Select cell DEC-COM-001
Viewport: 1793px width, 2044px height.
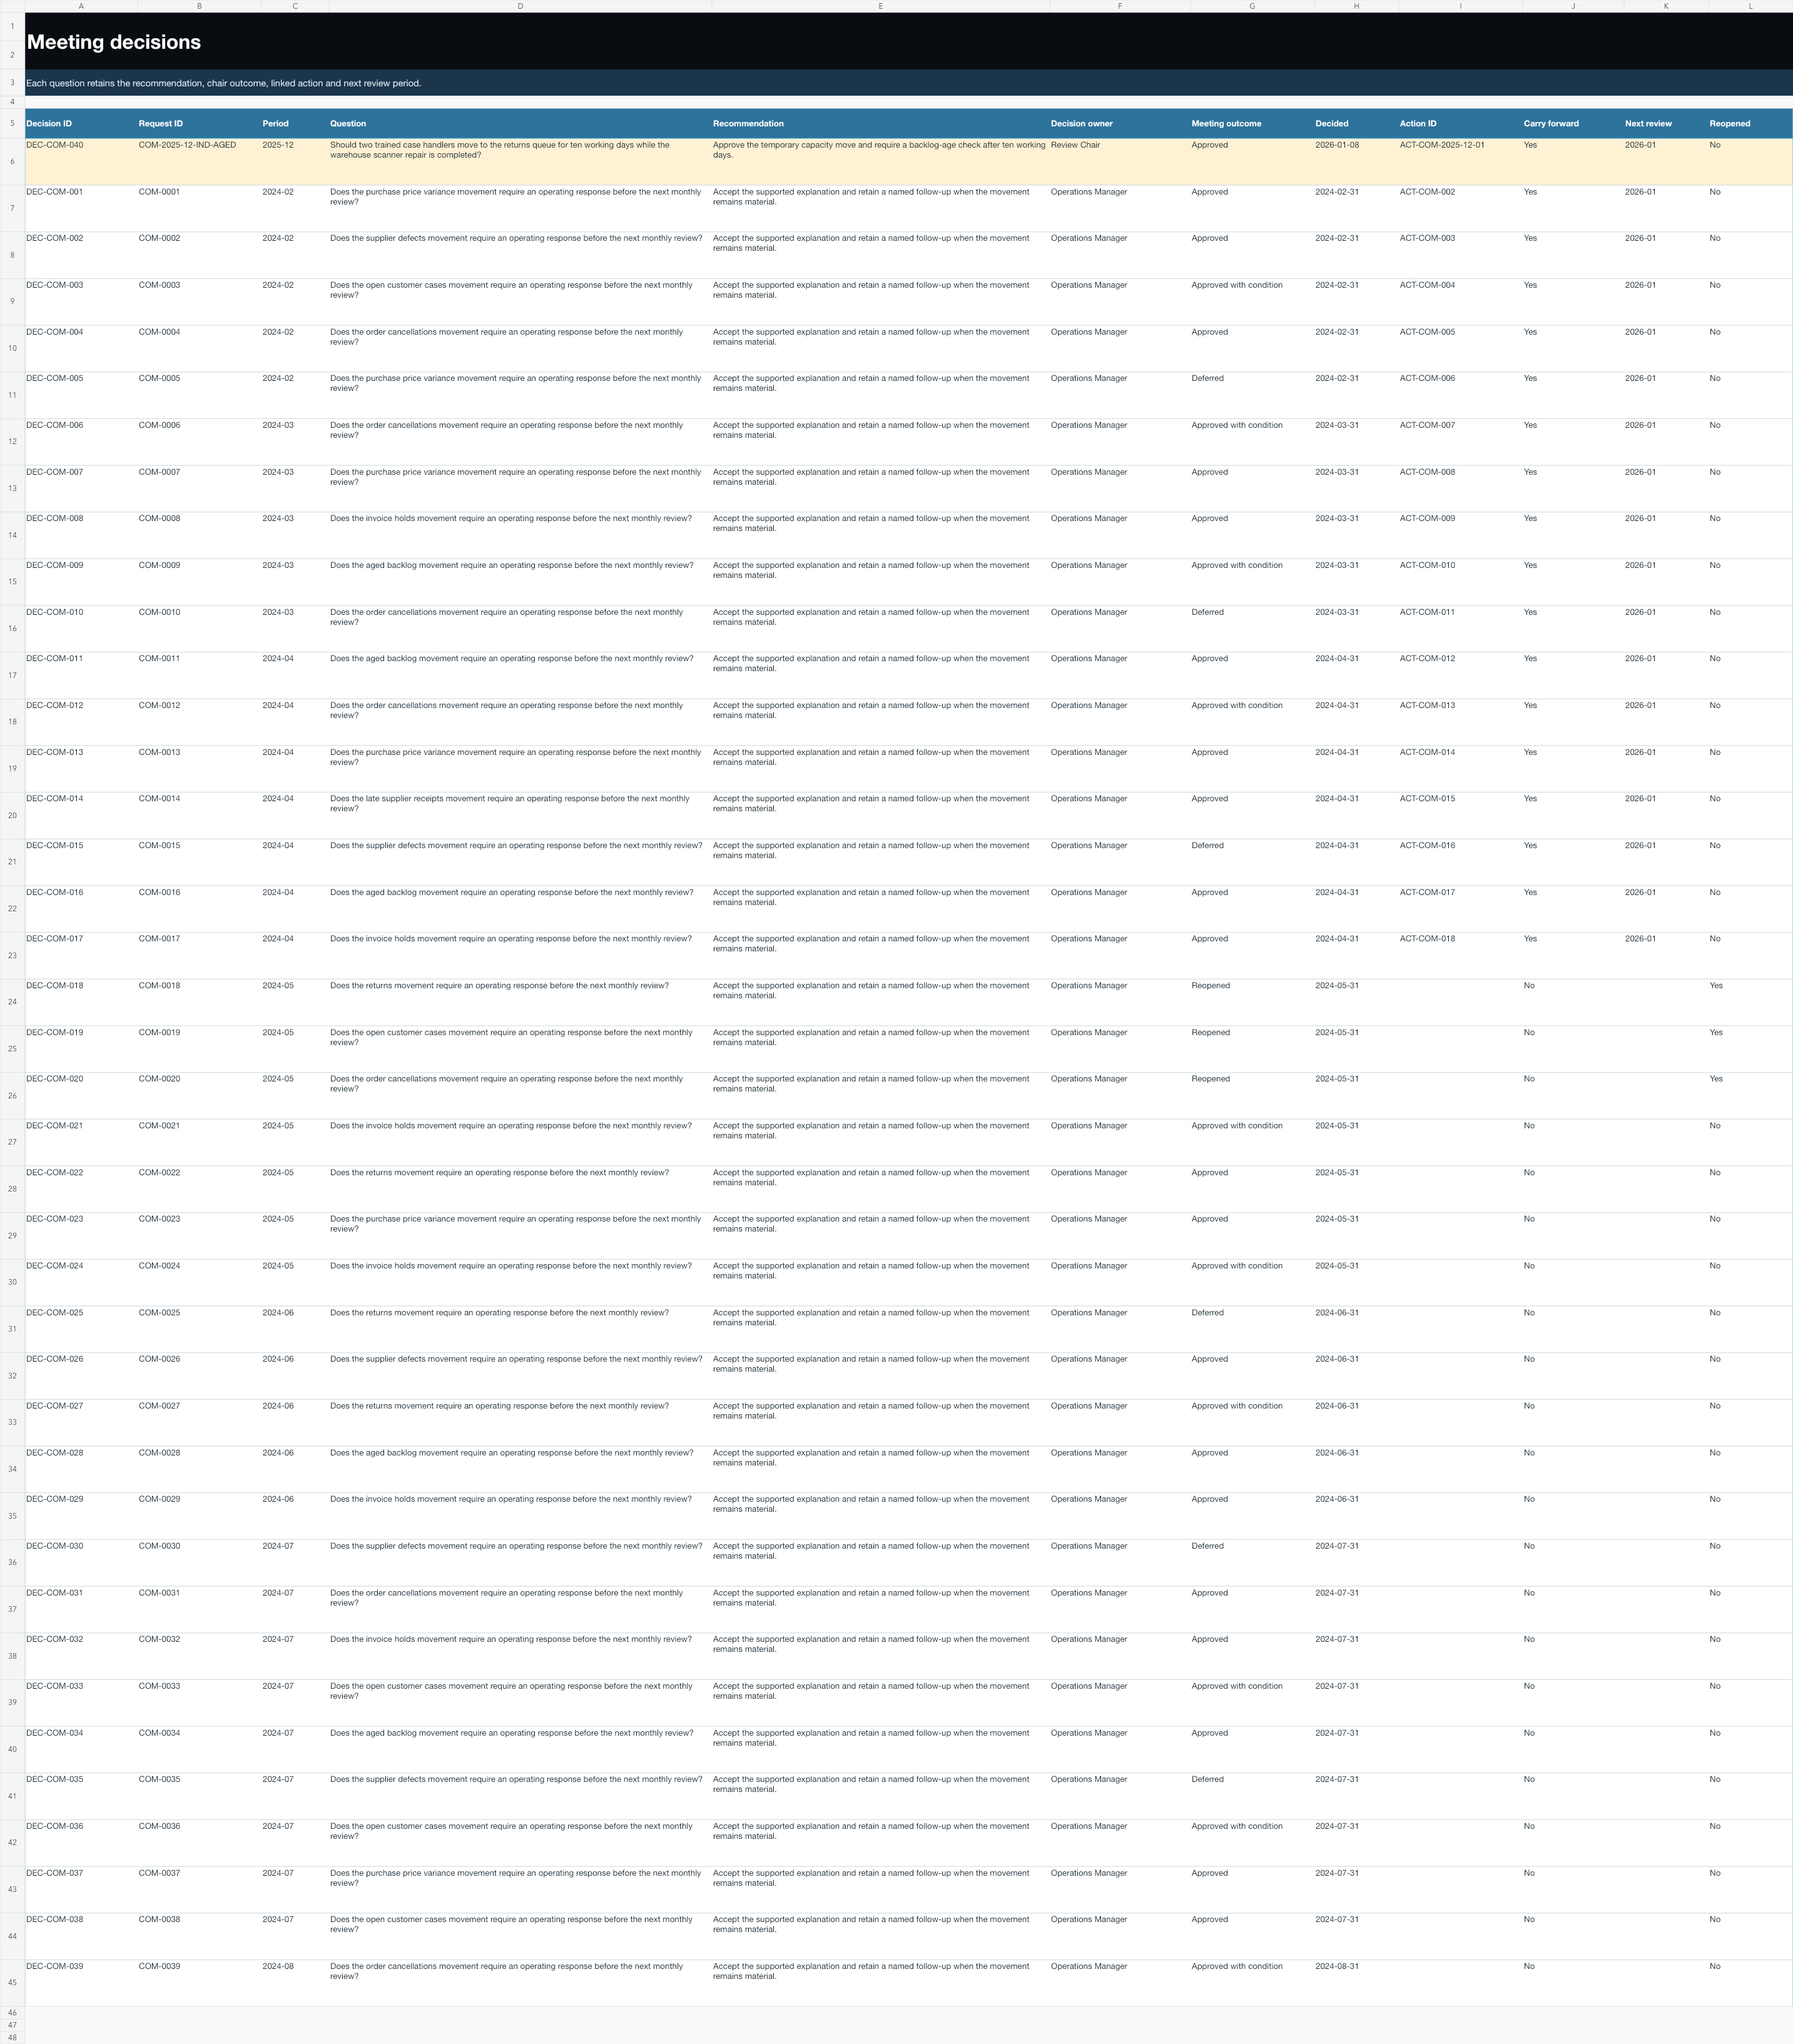(81, 208)
